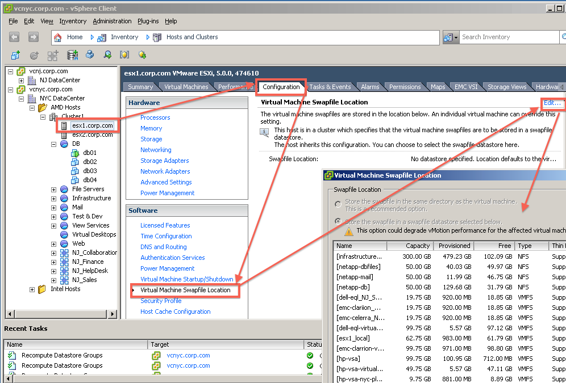Click into the Search Inventory field

(x=509, y=37)
